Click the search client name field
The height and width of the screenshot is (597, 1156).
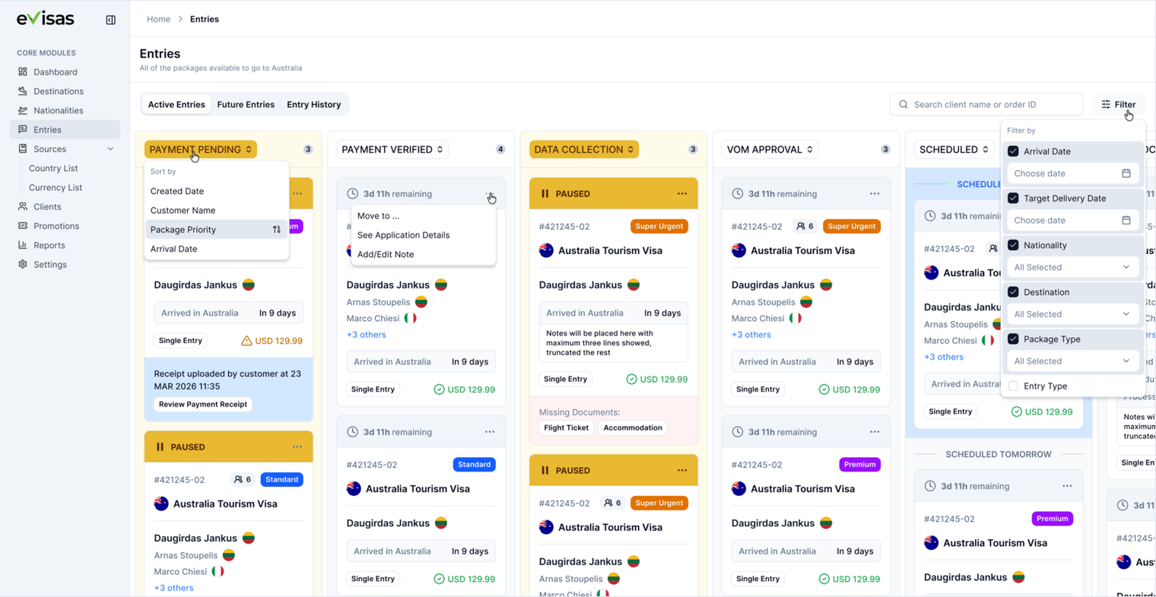pos(986,104)
